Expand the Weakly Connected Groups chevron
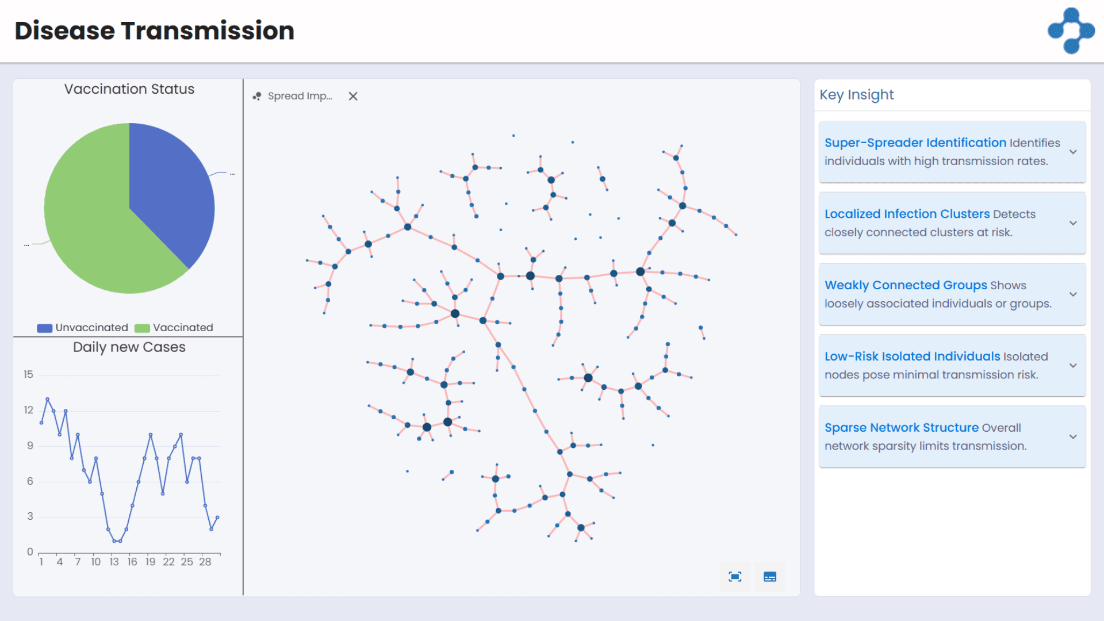Screen dimensions: 1104x621 coord(1073,294)
